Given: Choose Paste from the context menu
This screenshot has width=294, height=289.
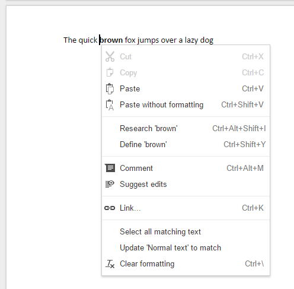Looking at the screenshot, I should (x=186, y=88).
